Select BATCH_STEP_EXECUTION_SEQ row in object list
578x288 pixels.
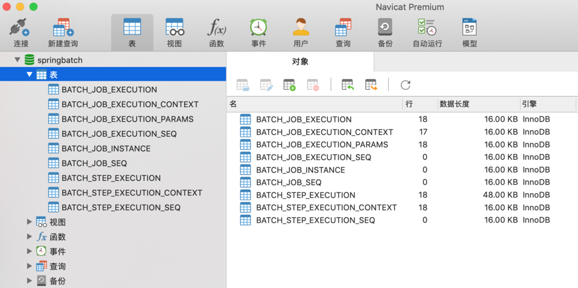tap(402, 220)
